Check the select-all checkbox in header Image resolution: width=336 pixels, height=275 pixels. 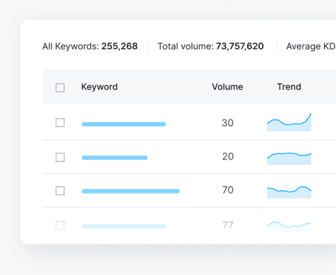pyautogui.click(x=60, y=88)
